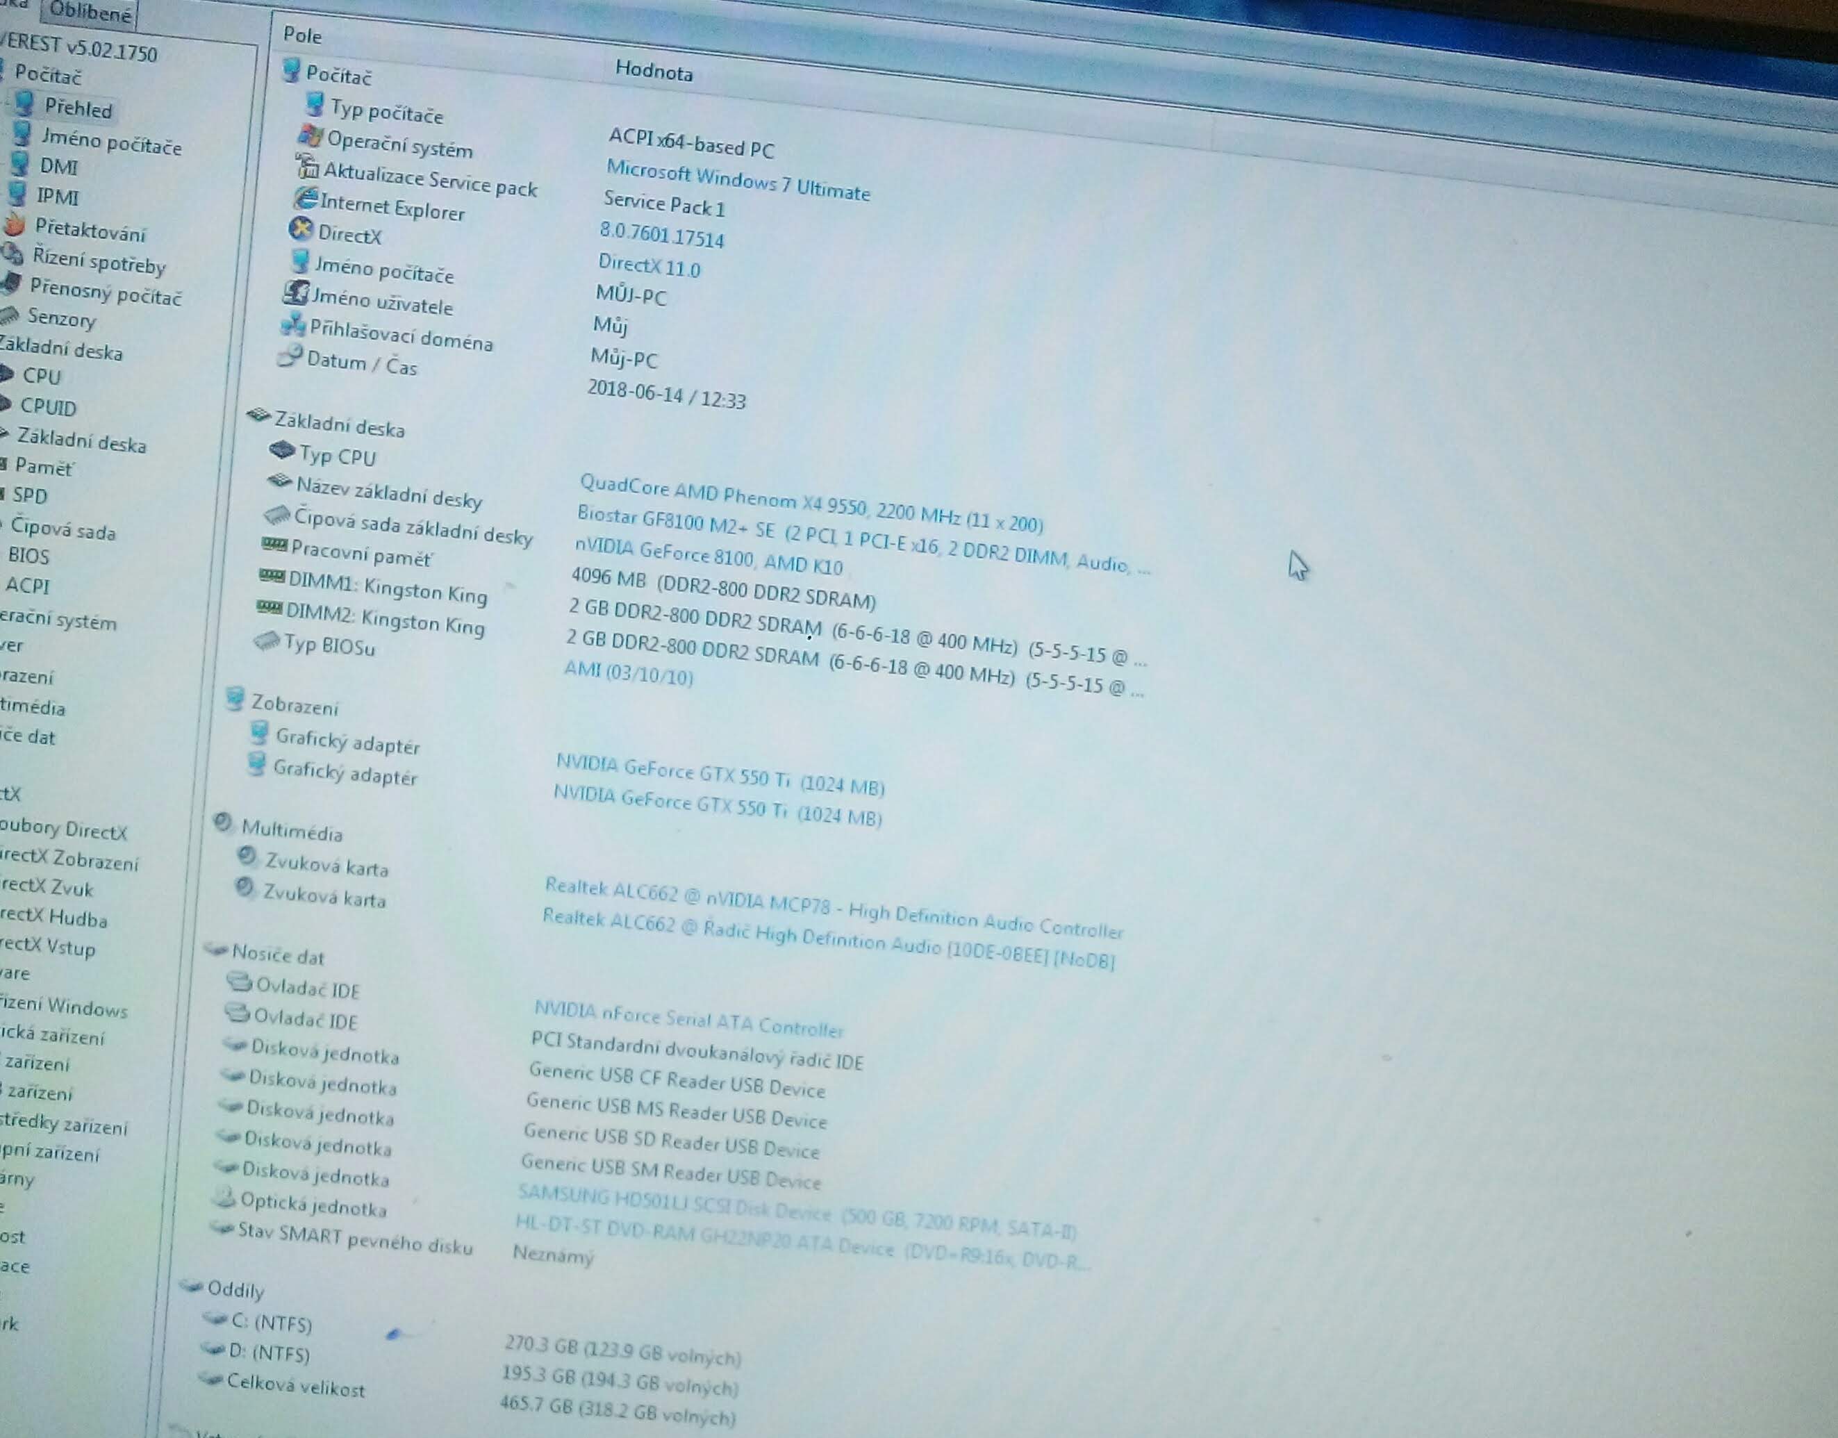The image size is (1838, 1438).
Task: Select the CPUID item in the tree
Action: click(x=48, y=406)
